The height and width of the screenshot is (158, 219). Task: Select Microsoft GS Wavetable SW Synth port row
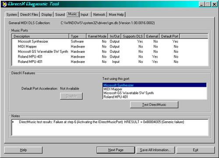coord(110,52)
